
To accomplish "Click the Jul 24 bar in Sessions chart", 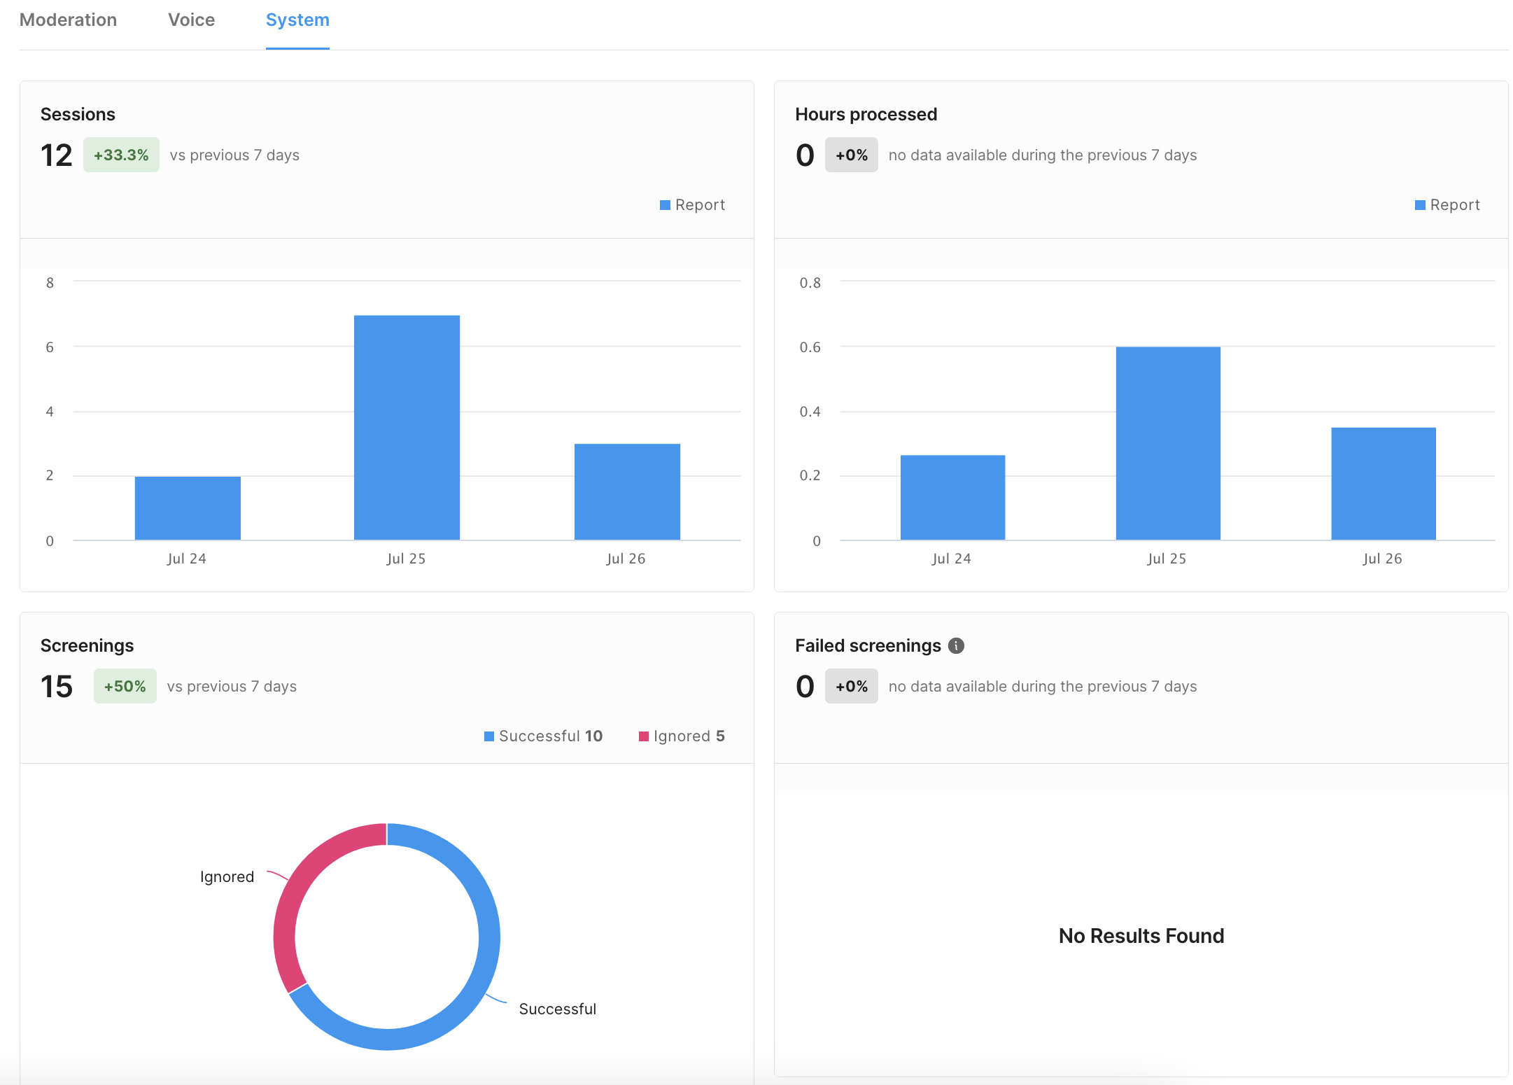I will click(188, 508).
